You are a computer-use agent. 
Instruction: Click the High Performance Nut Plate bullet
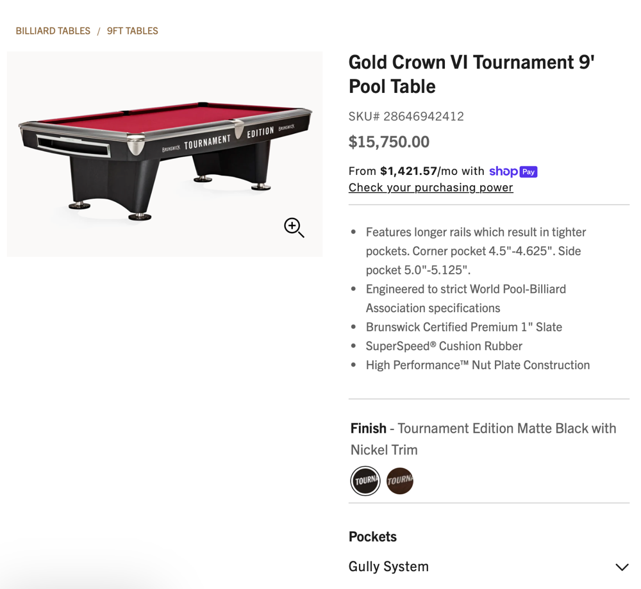pyautogui.click(x=478, y=365)
